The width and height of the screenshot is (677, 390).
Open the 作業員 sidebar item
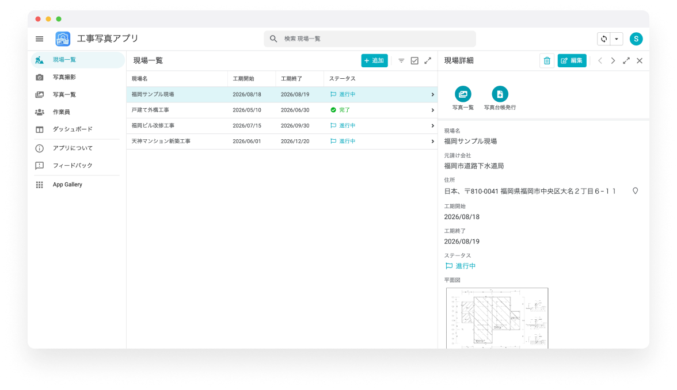(78, 112)
